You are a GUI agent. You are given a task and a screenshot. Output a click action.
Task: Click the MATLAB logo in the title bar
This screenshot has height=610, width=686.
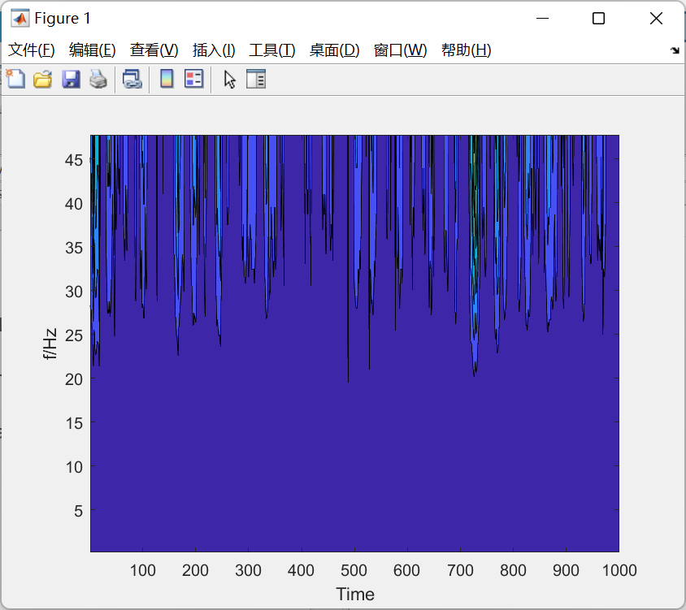click(x=20, y=18)
